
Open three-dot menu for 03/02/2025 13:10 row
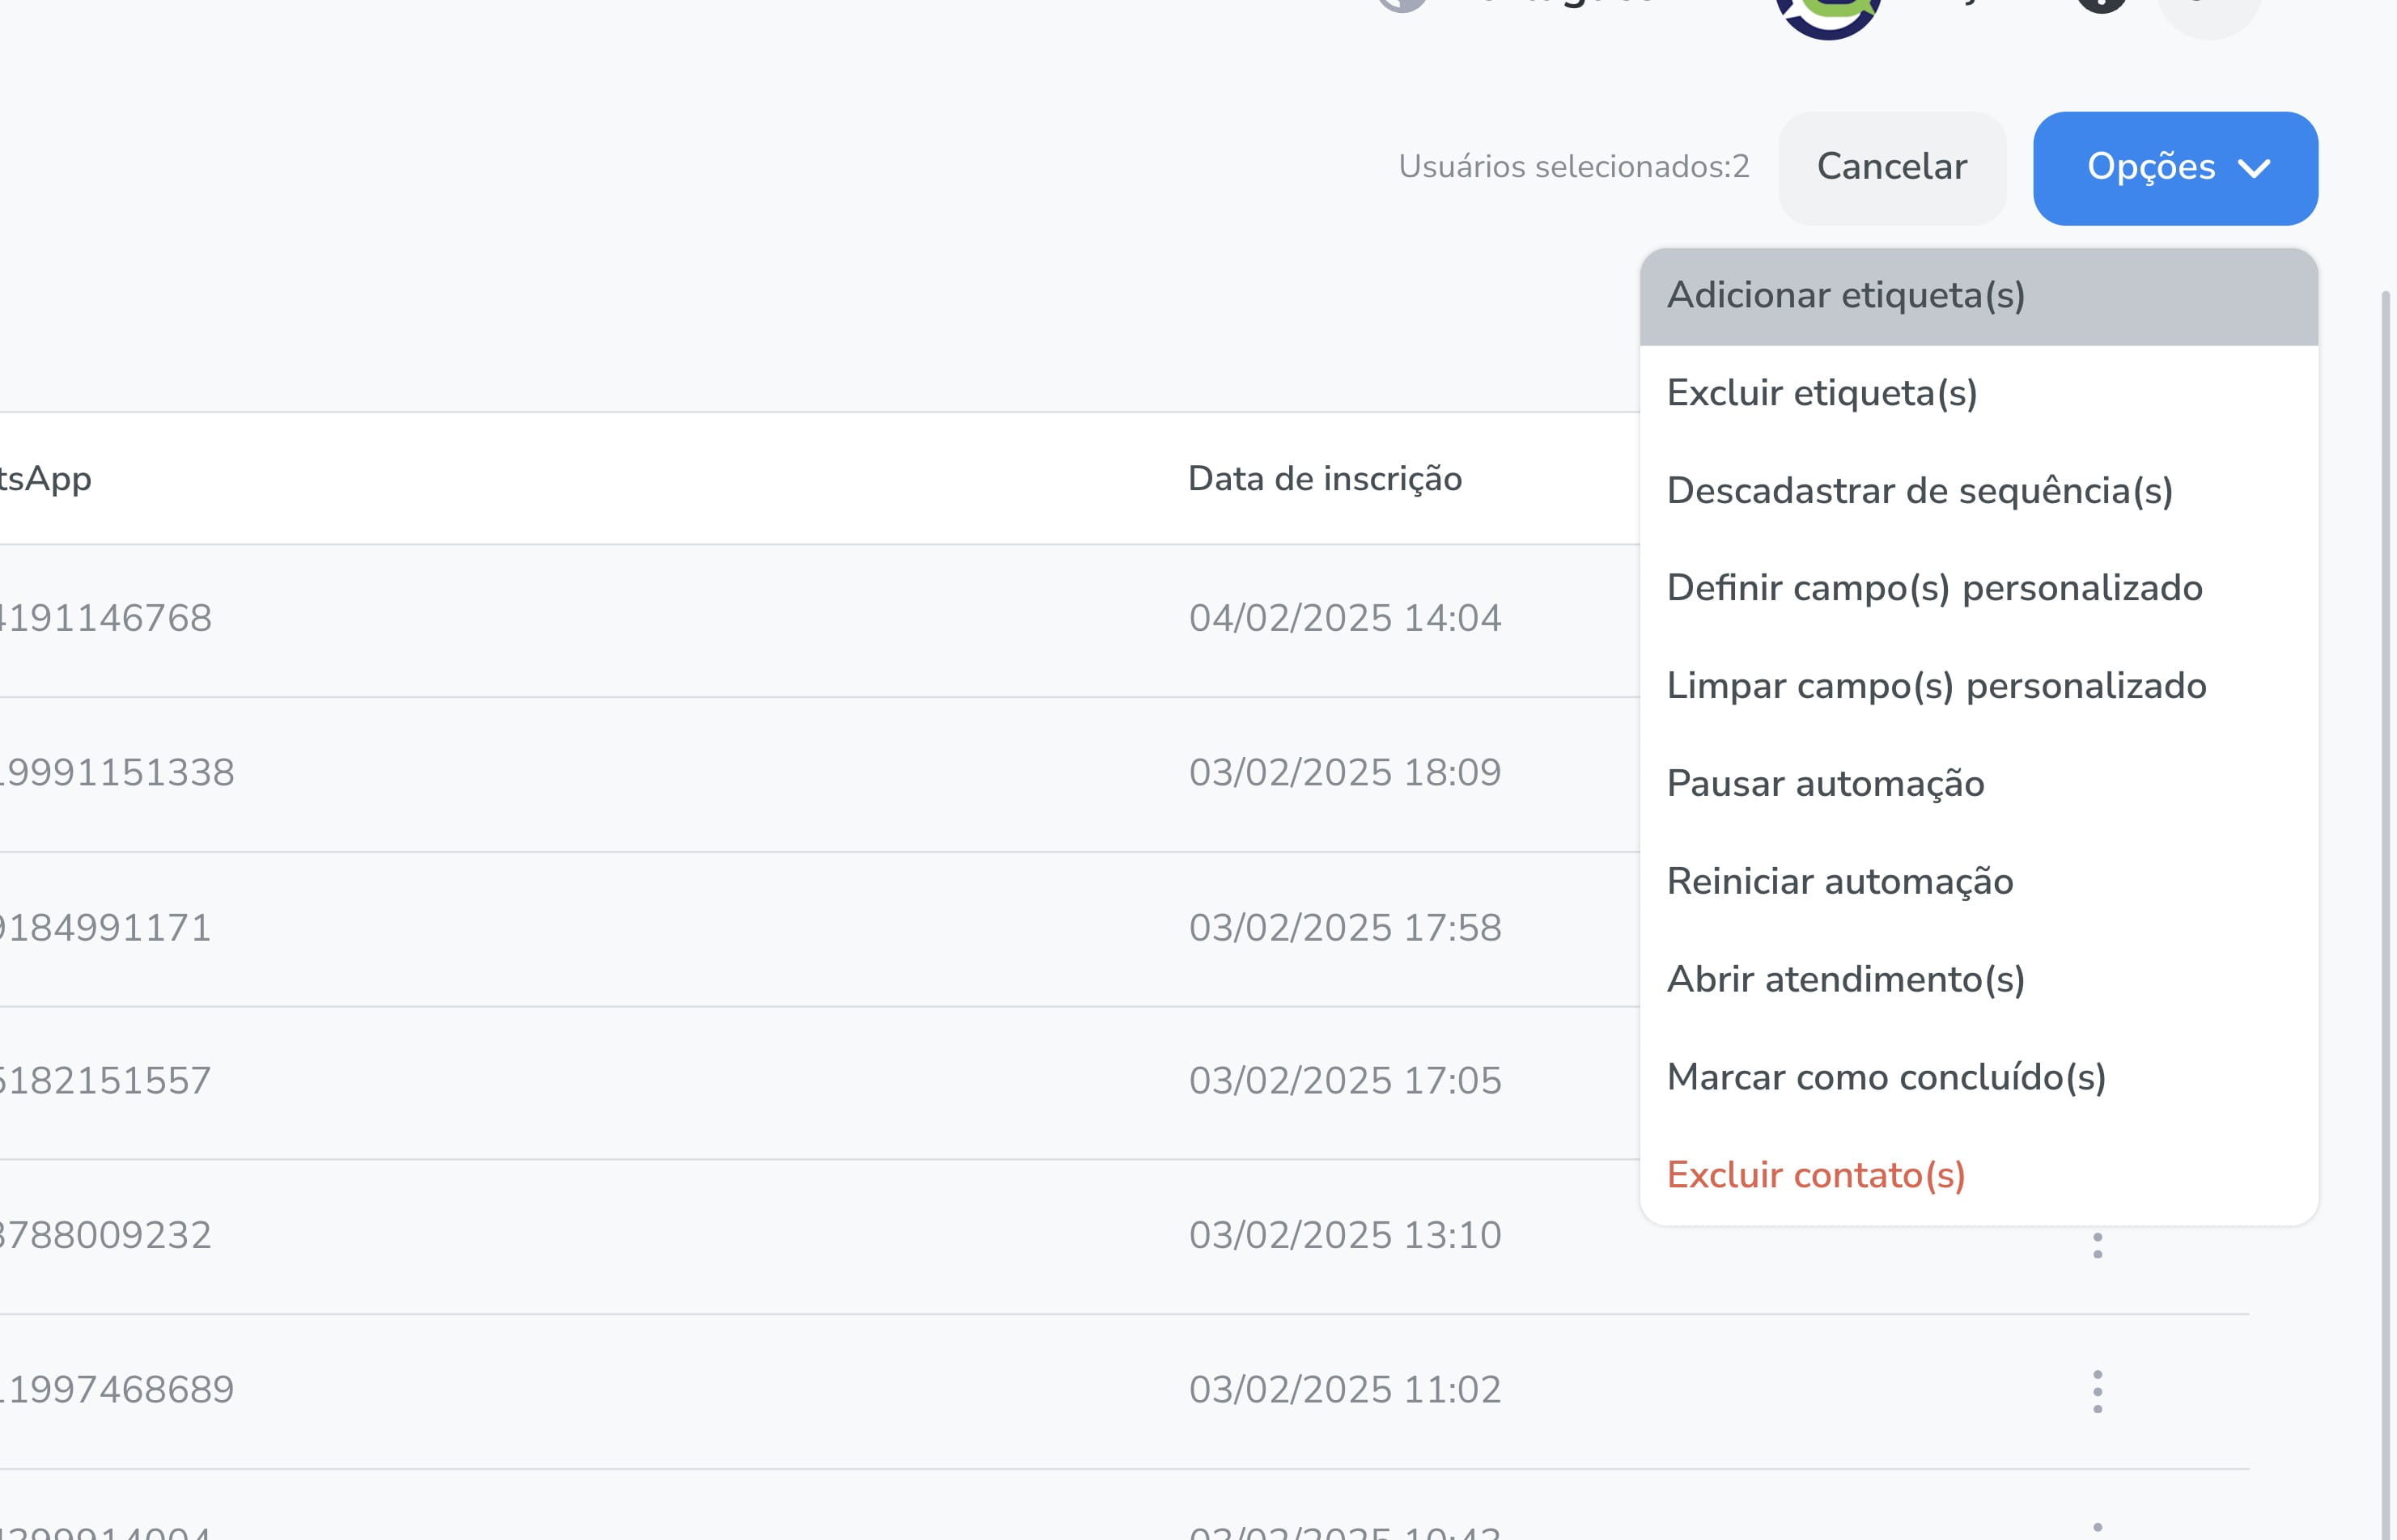coord(2097,1245)
